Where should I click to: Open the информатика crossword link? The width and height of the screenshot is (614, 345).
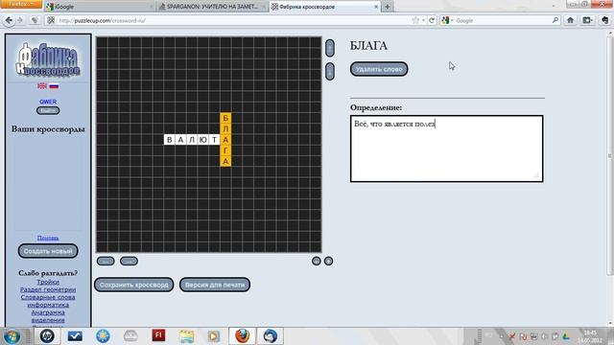point(48,305)
